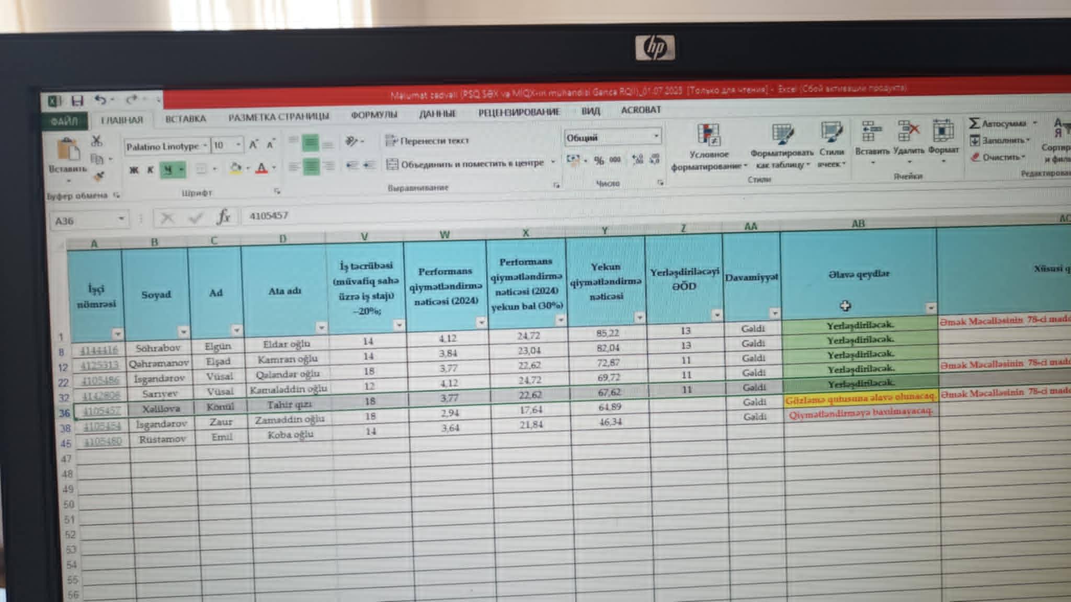Click the Percent style icon
Screen dimensions: 1071x602
pos(599,160)
